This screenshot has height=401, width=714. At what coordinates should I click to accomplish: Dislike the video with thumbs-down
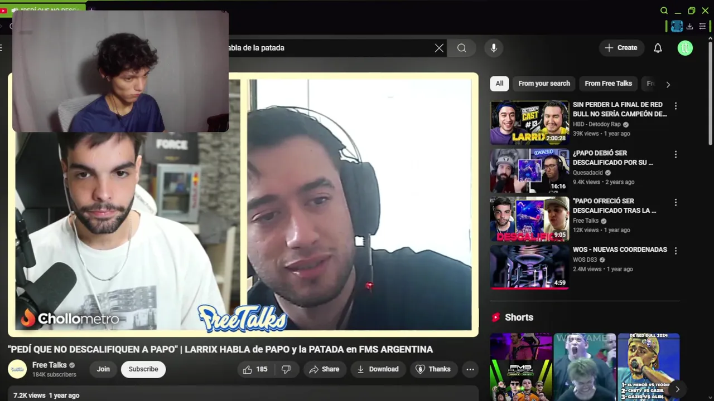coord(286,369)
